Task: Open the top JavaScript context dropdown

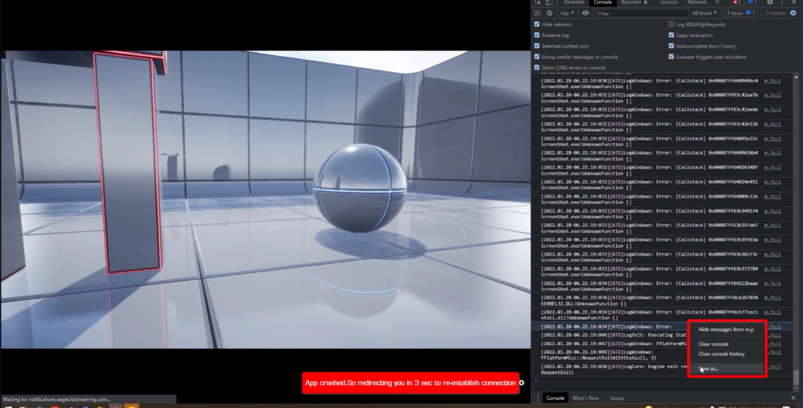Action: [x=567, y=13]
